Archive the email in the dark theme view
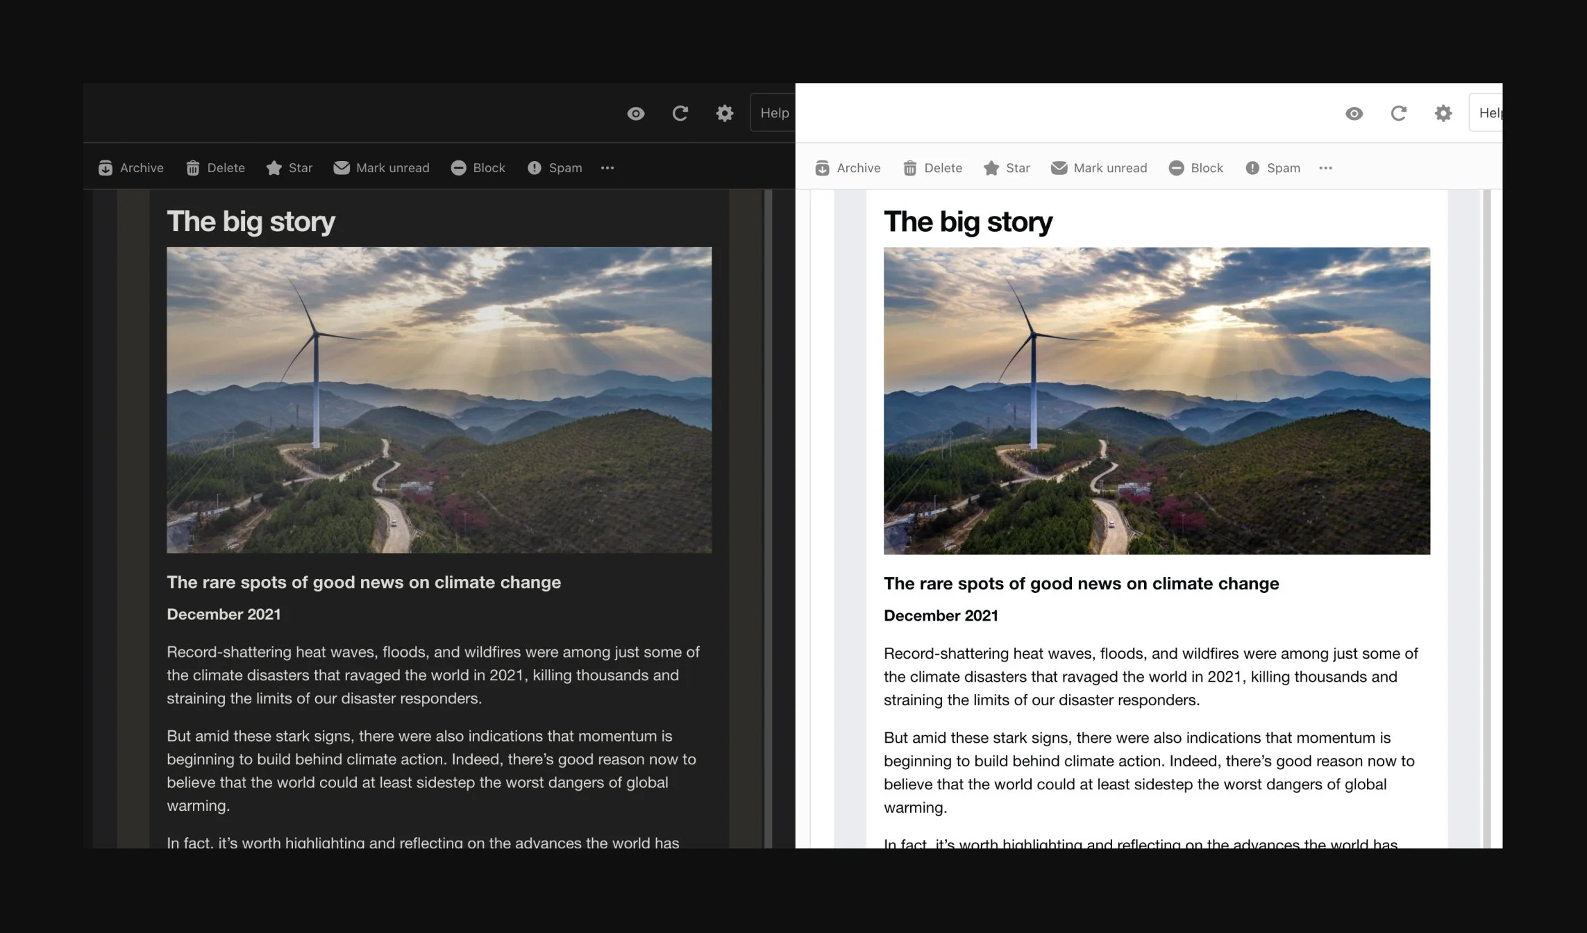The height and width of the screenshot is (933, 1587). click(131, 167)
